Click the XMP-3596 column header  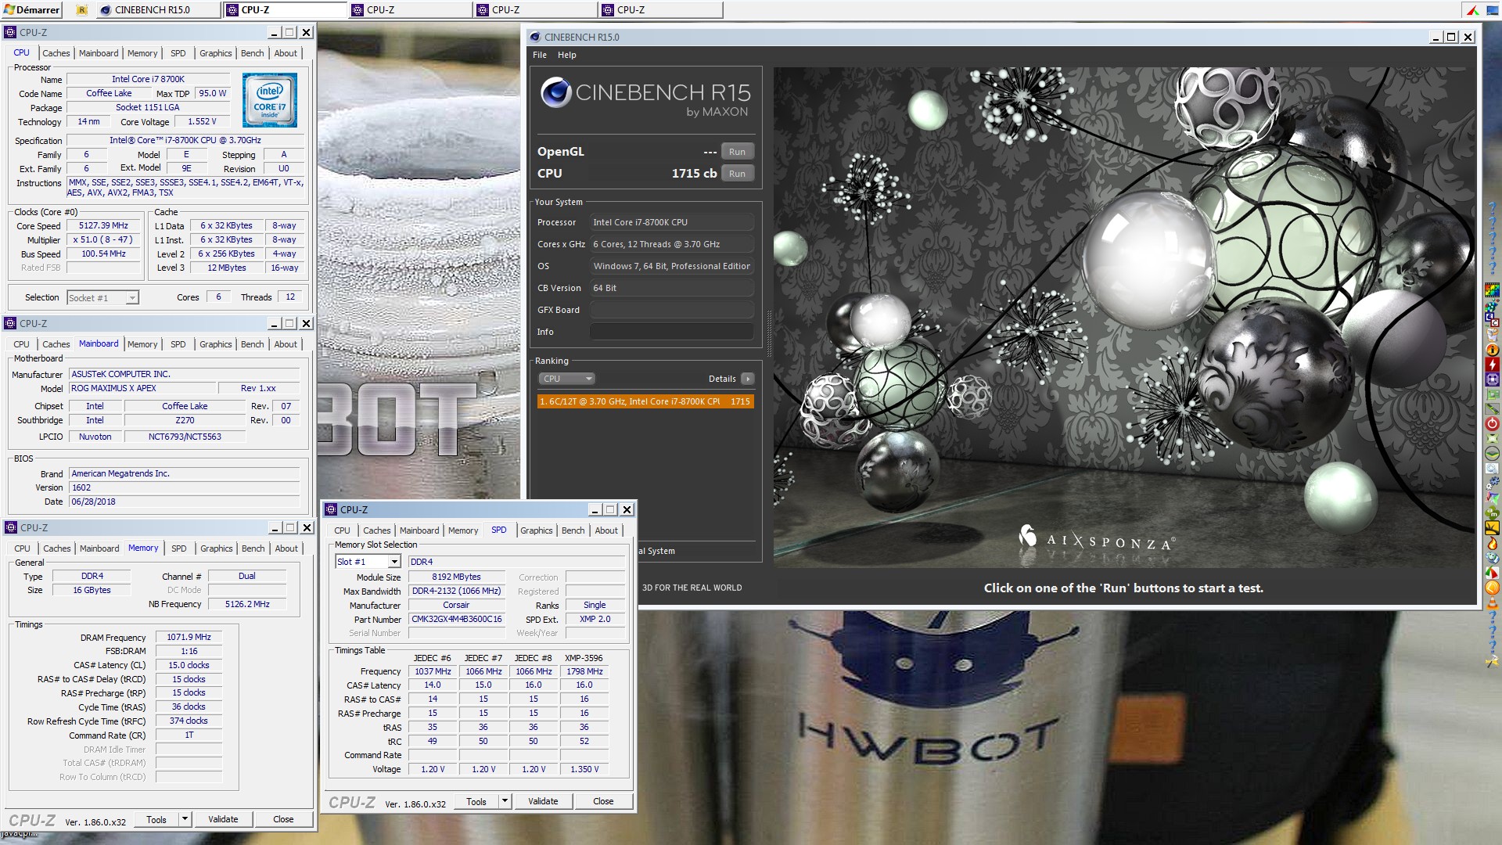coord(584,658)
